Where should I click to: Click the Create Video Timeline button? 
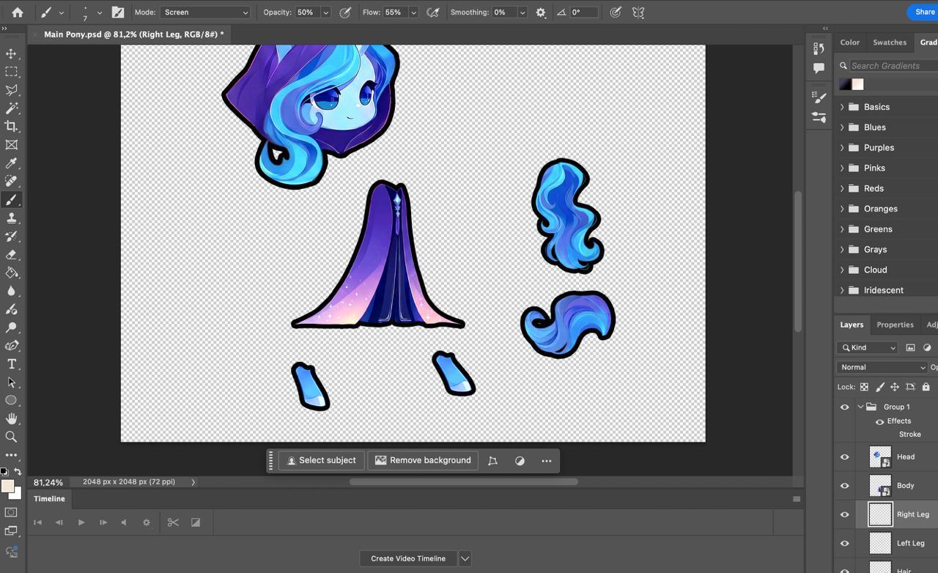tap(408, 558)
